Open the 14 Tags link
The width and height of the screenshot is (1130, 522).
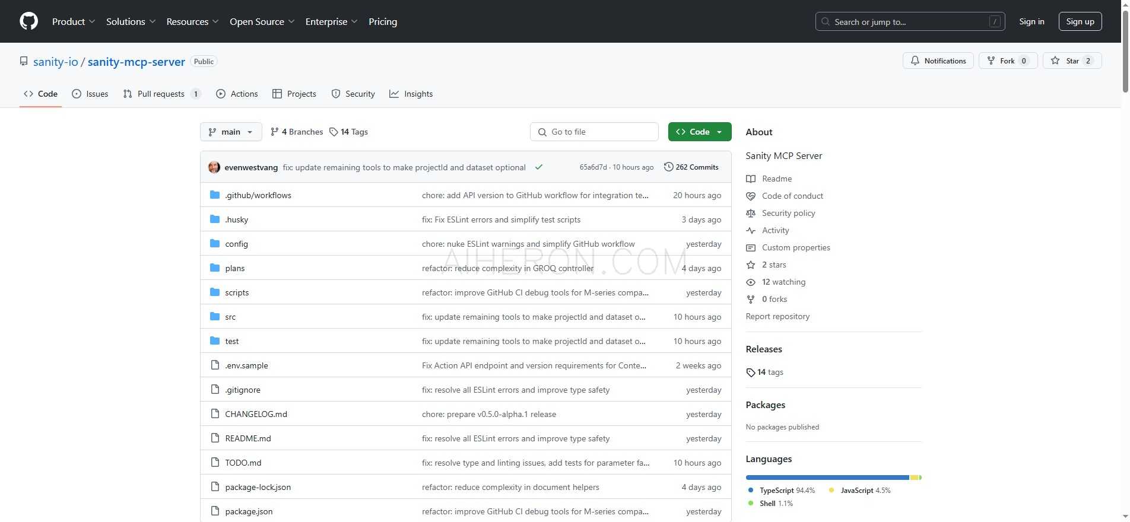coord(349,132)
